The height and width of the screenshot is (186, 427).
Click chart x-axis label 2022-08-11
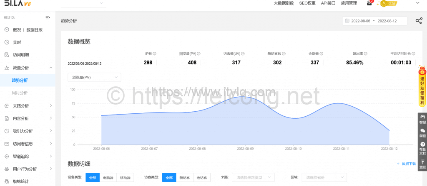(x=341, y=149)
